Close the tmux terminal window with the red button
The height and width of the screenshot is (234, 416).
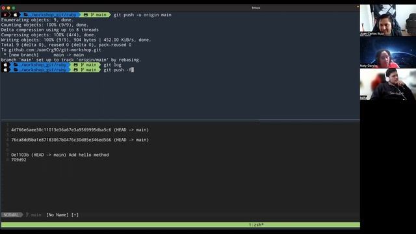click(3, 8)
